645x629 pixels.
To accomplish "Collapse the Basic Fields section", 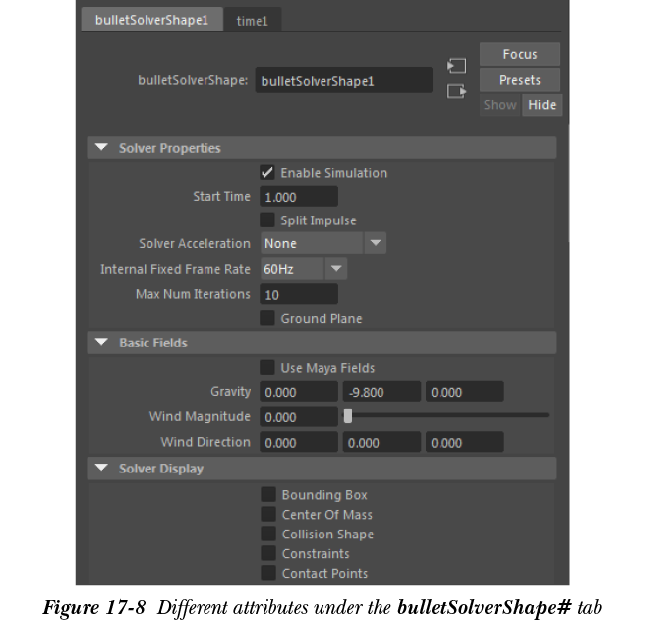I will click(101, 344).
